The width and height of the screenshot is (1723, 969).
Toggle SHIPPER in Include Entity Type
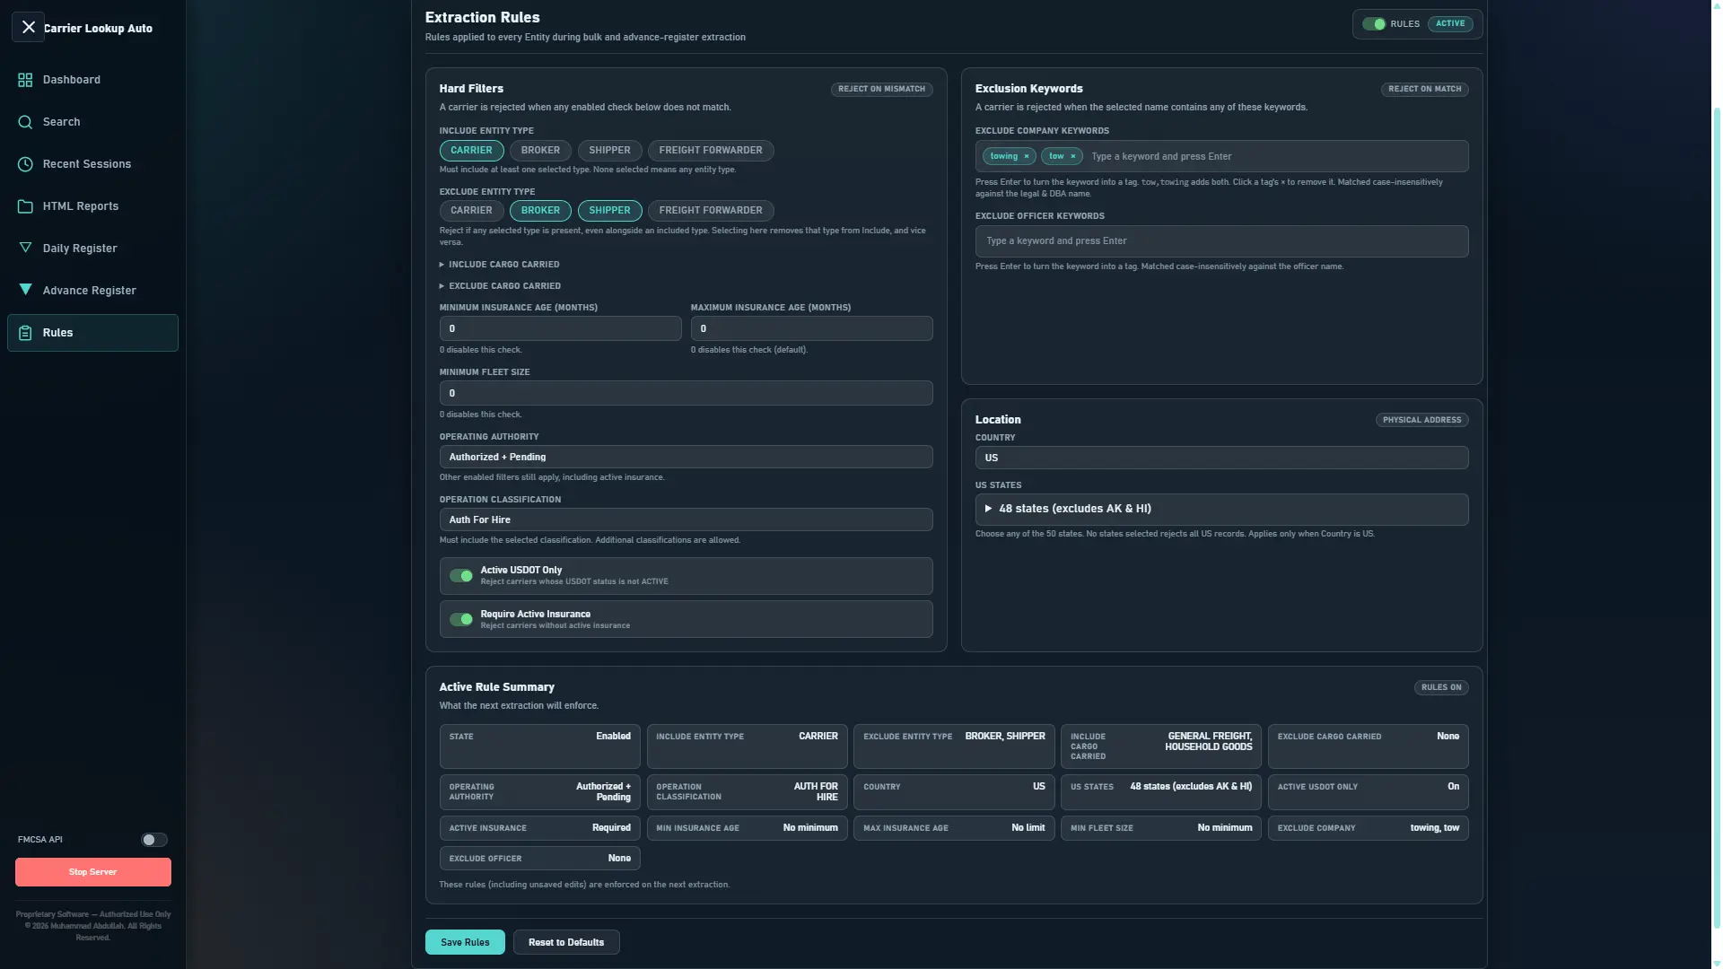click(609, 151)
